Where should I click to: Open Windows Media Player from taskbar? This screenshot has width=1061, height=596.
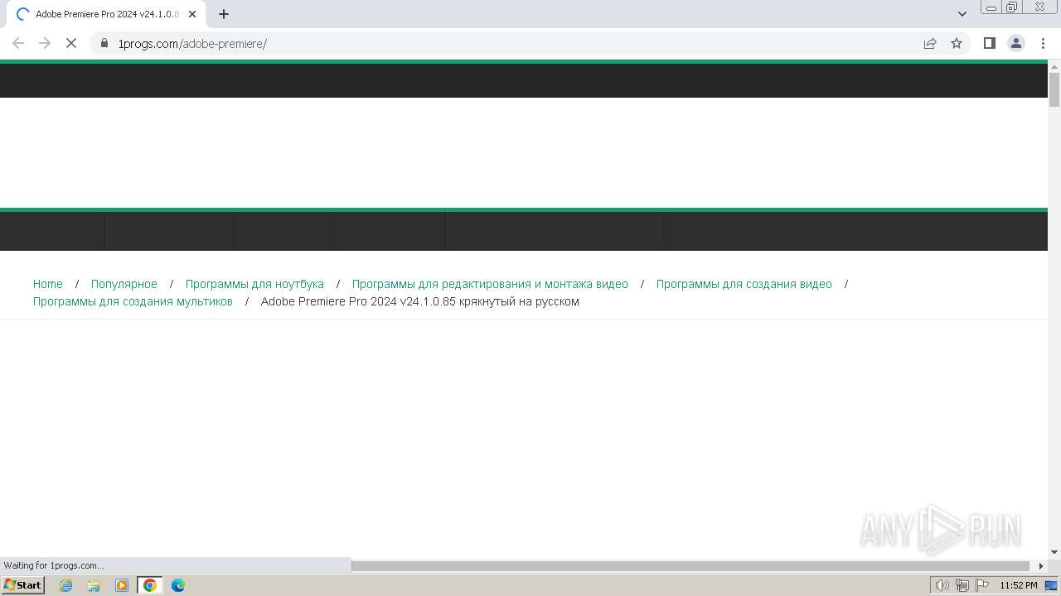(122, 585)
